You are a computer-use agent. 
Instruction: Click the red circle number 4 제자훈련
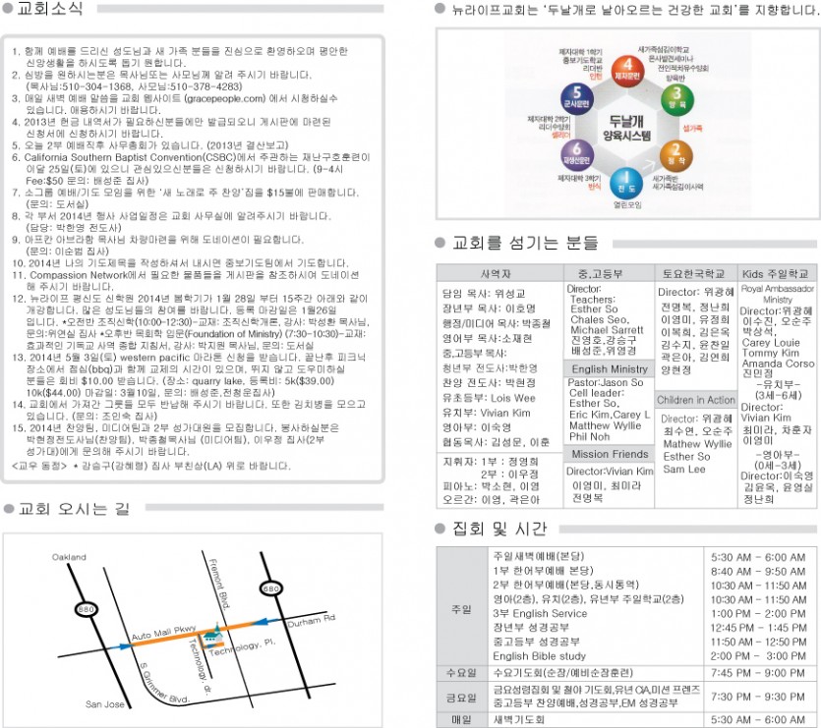627,70
